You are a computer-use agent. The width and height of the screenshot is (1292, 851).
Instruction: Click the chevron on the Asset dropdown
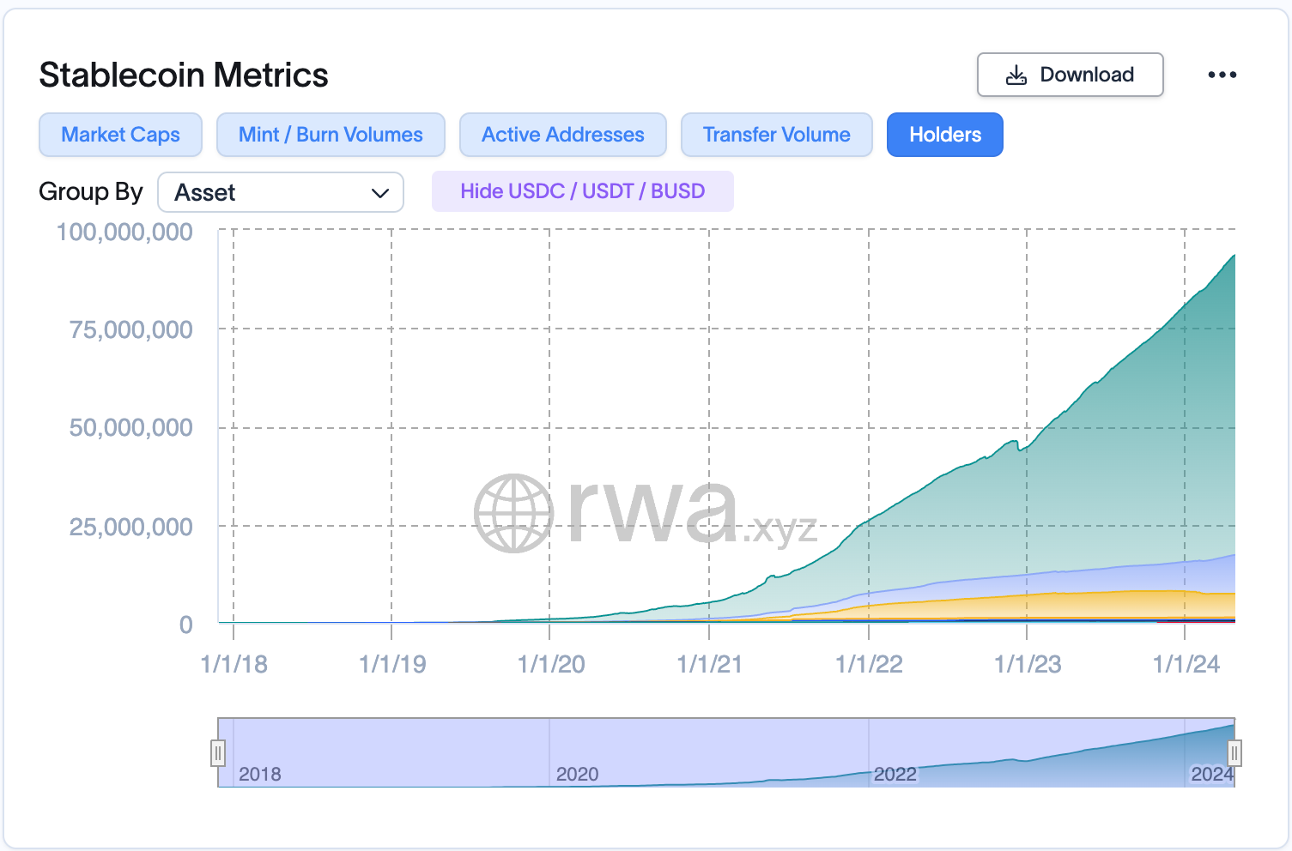pos(380,192)
